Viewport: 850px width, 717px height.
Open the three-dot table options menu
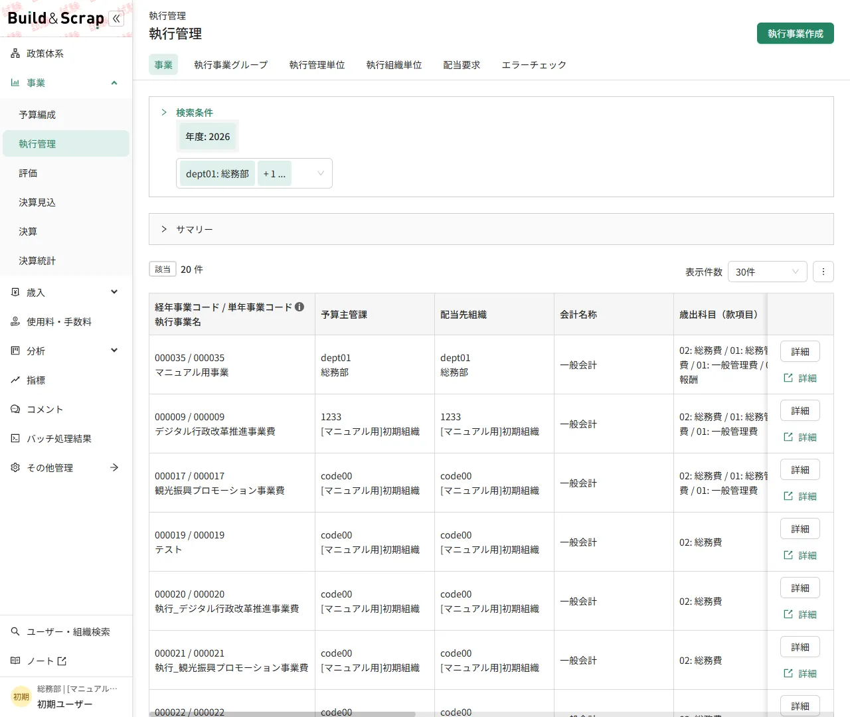pyautogui.click(x=823, y=272)
